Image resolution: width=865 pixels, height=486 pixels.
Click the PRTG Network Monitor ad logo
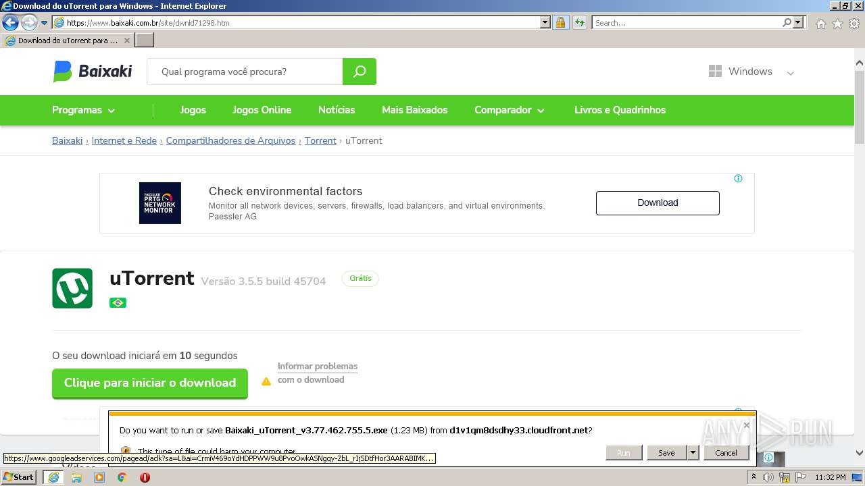160,203
